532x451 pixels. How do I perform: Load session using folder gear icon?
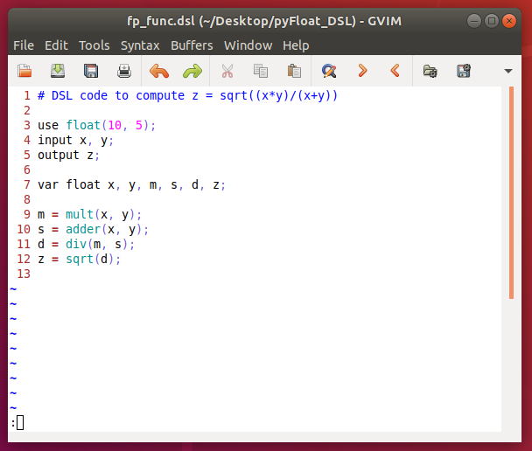coord(430,71)
